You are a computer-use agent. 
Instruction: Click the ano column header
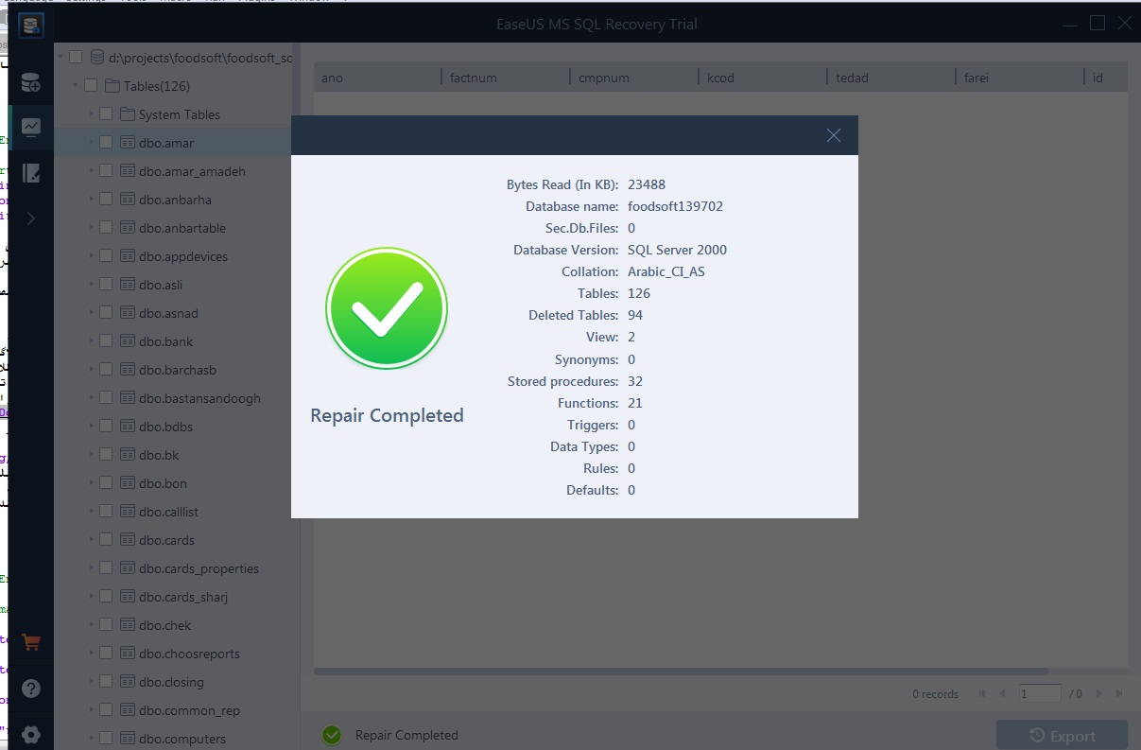click(x=378, y=78)
